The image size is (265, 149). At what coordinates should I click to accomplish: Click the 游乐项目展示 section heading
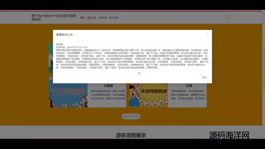point(131,135)
